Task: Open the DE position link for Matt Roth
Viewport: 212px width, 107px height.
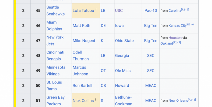Action: point(103,26)
